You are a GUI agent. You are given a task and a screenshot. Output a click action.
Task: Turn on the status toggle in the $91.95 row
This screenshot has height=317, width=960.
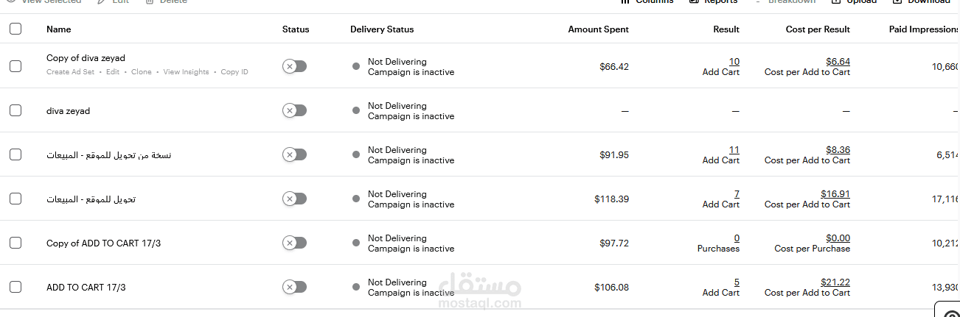294,154
